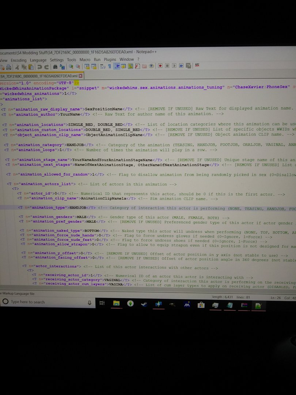Screen dimensions: 296x395
Task: Open the Window menu
Action: point(126,60)
